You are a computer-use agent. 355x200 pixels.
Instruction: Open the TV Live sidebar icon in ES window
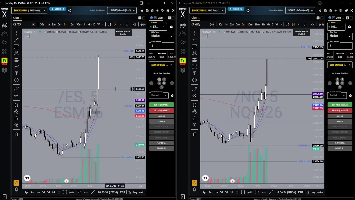[4, 61]
